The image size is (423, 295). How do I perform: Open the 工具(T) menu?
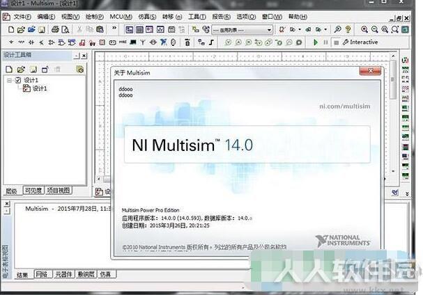pyautogui.click(x=197, y=17)
